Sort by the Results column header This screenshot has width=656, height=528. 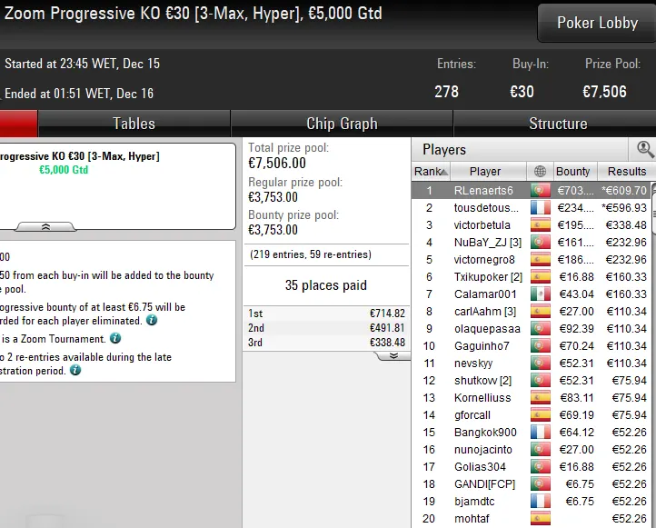626,171
